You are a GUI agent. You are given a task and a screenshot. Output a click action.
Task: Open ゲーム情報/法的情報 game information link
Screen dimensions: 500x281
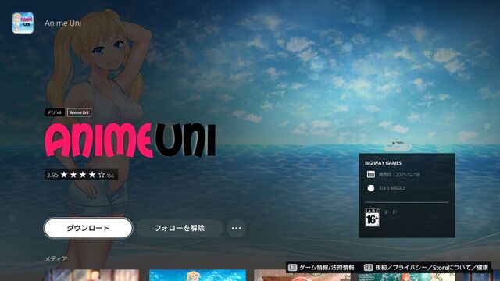click(327, 267)
